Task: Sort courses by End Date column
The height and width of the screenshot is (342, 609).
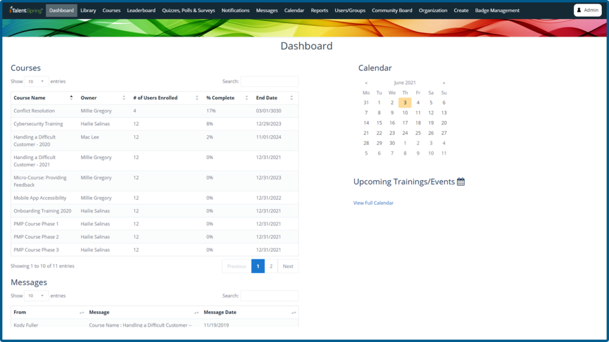Action: (x=291, y=98)
